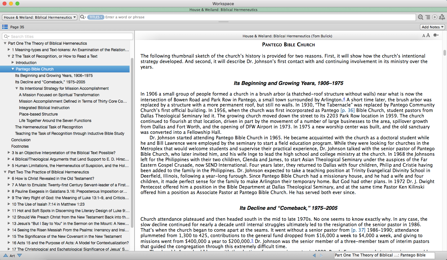Image resolution: width=447 pixels, height=260 pixels.
Task: Expand chapter 5 Human Limitations node
Action: click(9, 166)
